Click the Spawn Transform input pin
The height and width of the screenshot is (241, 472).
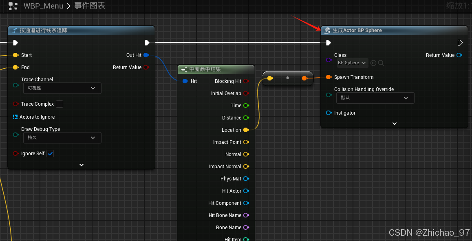[x=329, y=77]
